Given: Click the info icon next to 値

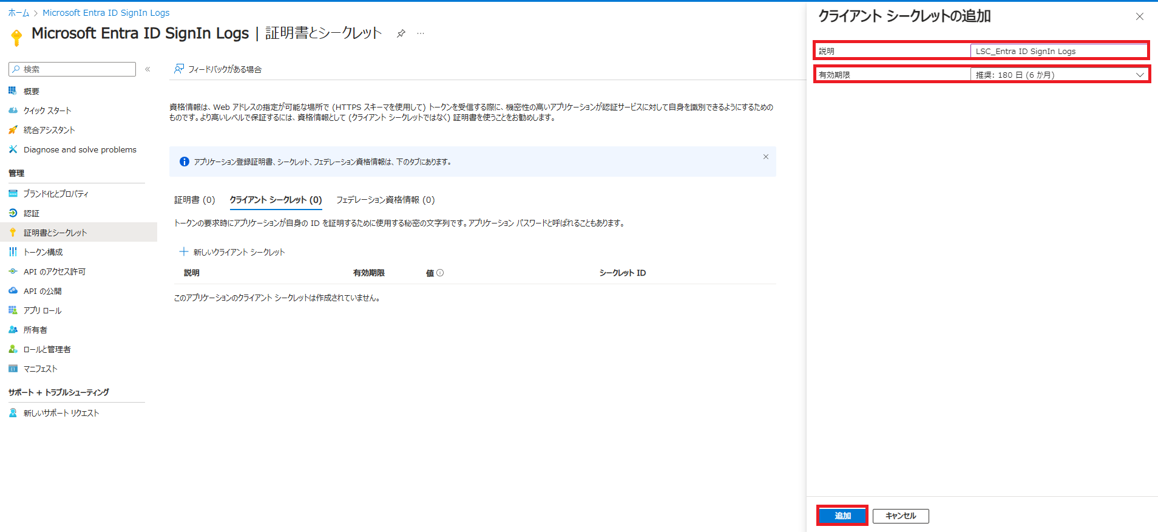Looking at the screenshot, I should [x=440, y=273].
